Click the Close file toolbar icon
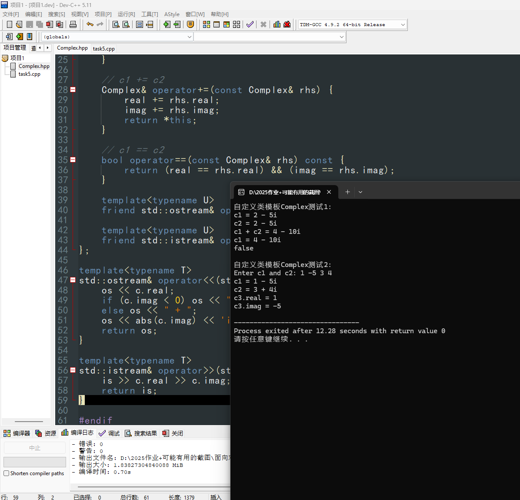This screenshot has height=500, width=520. [50, 24]
